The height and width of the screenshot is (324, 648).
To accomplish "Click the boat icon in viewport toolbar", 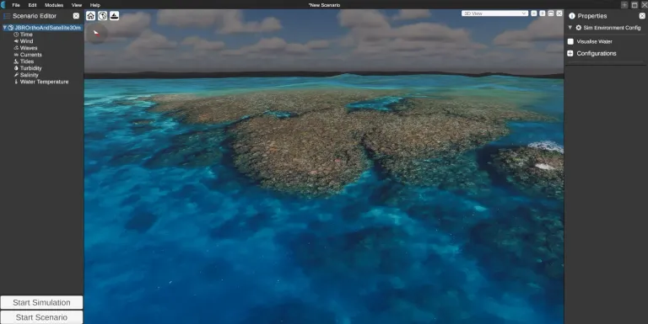I will tap(114, 16).
